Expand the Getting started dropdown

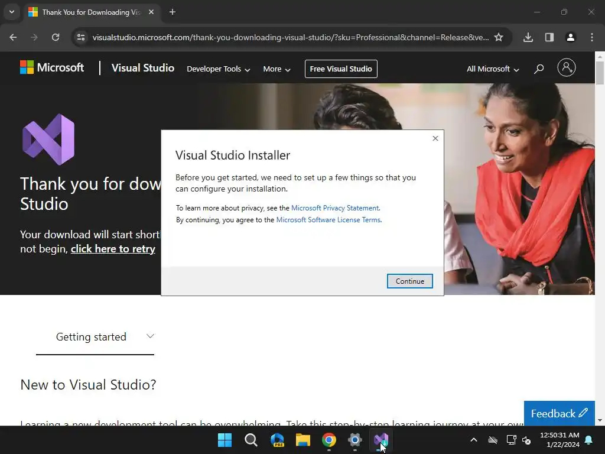tap(95, 337)
